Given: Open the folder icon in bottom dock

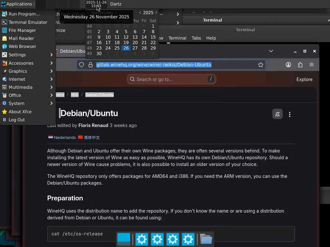Looking at the screenshot, I should click(206, 239).
